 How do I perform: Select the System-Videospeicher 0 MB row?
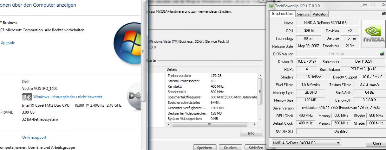pos(212,119)
